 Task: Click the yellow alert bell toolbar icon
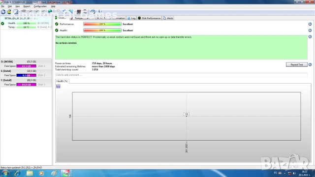[9, 12]
